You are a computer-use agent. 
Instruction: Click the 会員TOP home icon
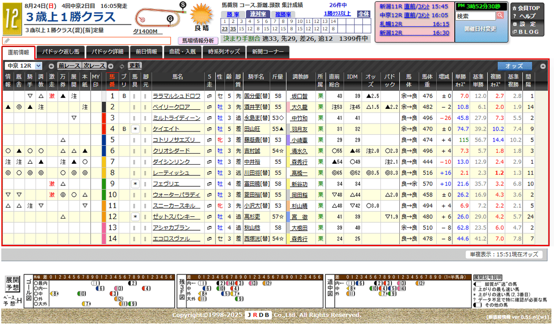514,8
